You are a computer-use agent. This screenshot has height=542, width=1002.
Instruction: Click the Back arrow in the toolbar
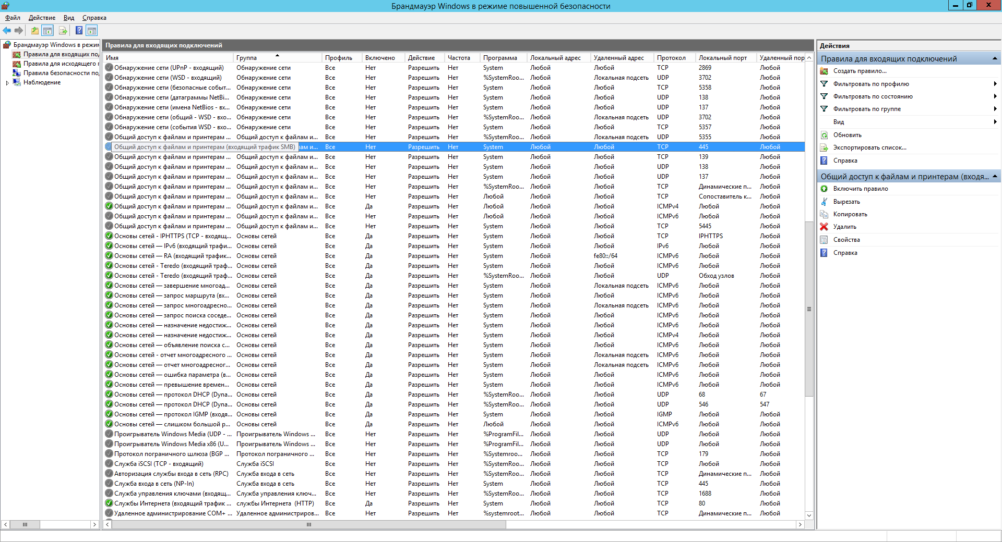(x=7, y=31)
